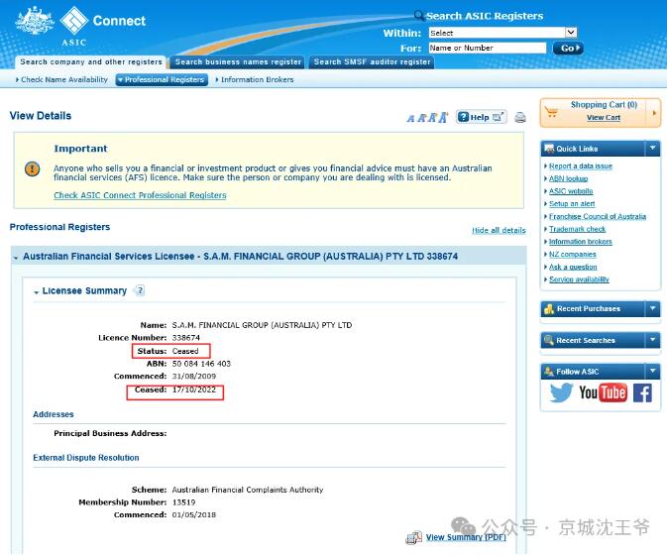Open ASIC Facebook page
This screenshot has width=667, height=556.
click(x=642, y=392)
